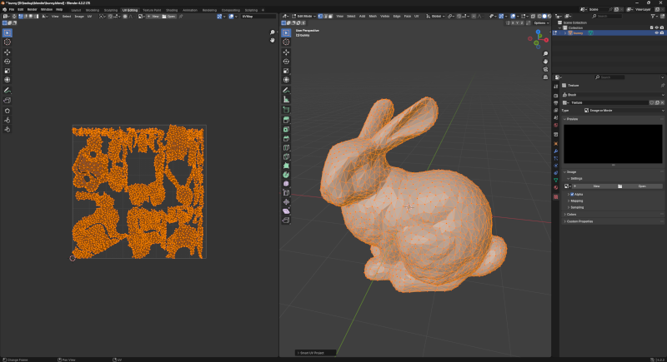
Task: Collapse the Preview panel
Action: click(570, 119)
